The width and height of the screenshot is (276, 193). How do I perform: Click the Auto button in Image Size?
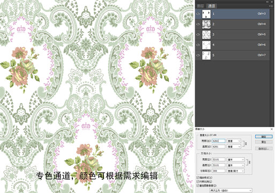(x=264, y=149)
